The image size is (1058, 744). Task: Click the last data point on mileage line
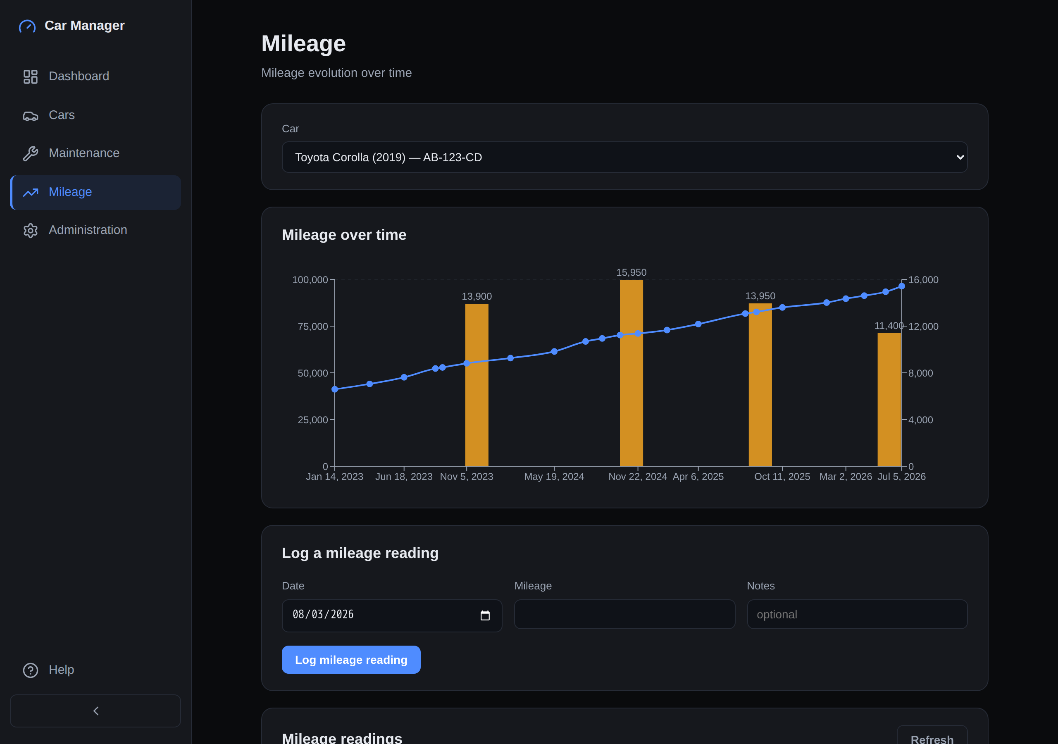(x=902, y=286)
